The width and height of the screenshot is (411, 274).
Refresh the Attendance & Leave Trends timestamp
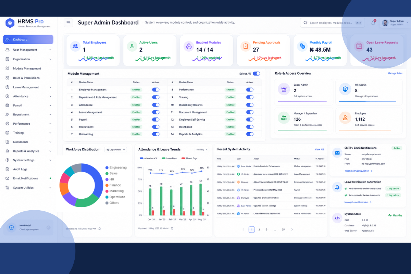(172, 228)
